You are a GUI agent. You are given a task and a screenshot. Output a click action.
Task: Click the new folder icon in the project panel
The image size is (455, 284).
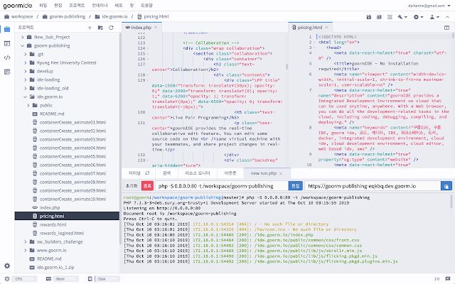(x=100, y=28)
